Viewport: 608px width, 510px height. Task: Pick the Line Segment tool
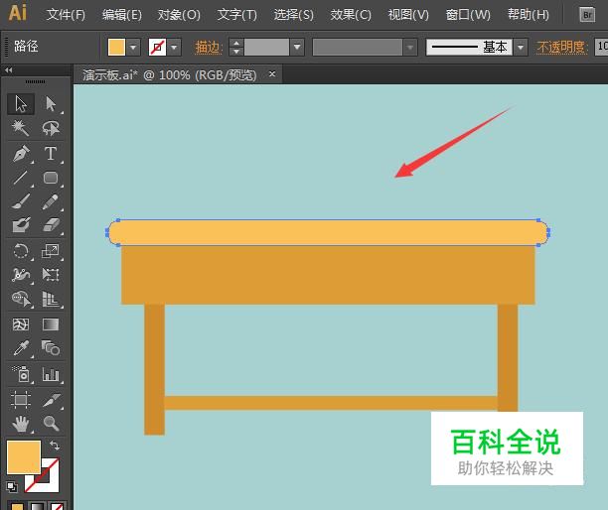[20, 178]
